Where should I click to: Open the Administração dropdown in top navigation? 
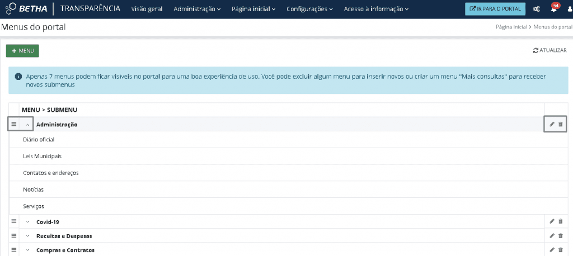point(197,10)
